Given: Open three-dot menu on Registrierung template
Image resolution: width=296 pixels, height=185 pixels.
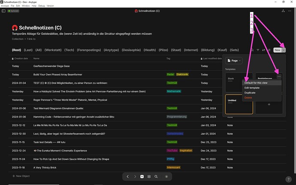Looking at the screenshot, I should click(279, 76).
